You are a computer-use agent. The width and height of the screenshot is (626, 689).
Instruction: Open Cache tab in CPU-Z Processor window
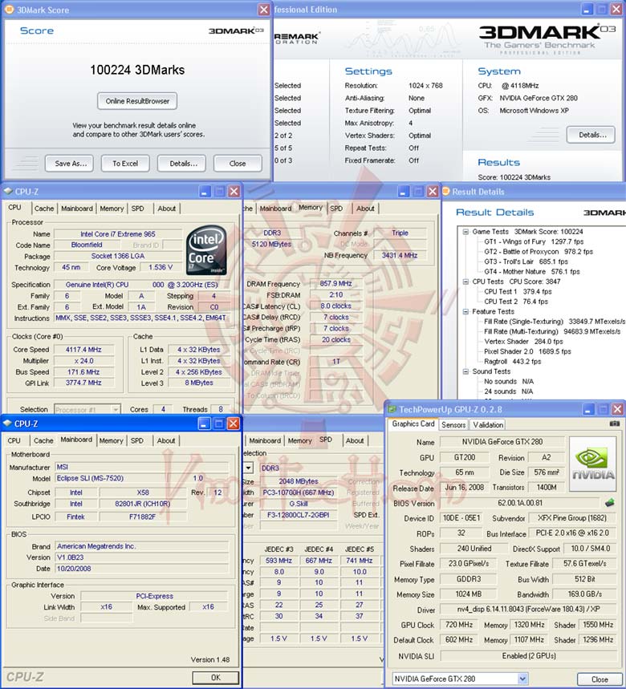pyautogui.click(x=44, y=209)
